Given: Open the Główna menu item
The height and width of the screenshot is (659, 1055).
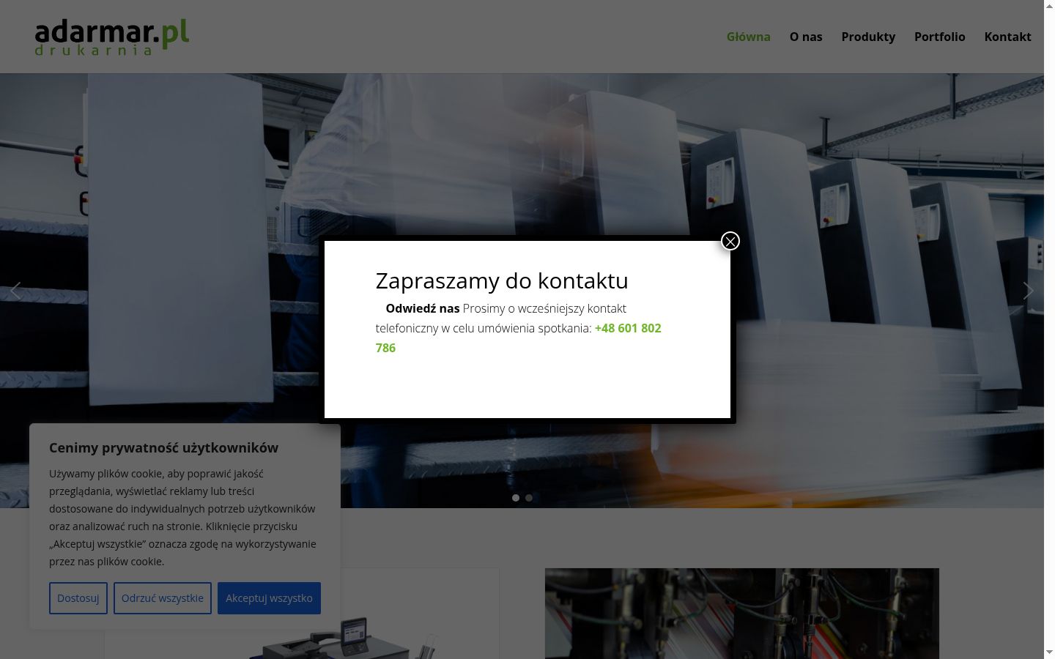Looking at the screenshot, I should click(x=748, y=37).
